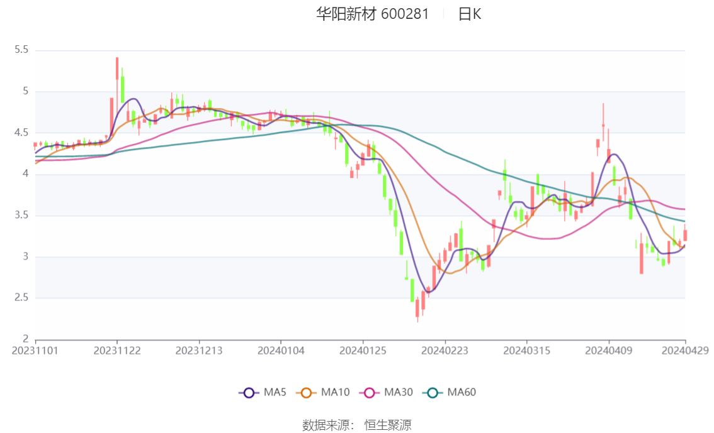This screenshot has height=433, width=714.
Task: Toggle the MA60 legend circle marker
Action: click(x=433, y=393)
